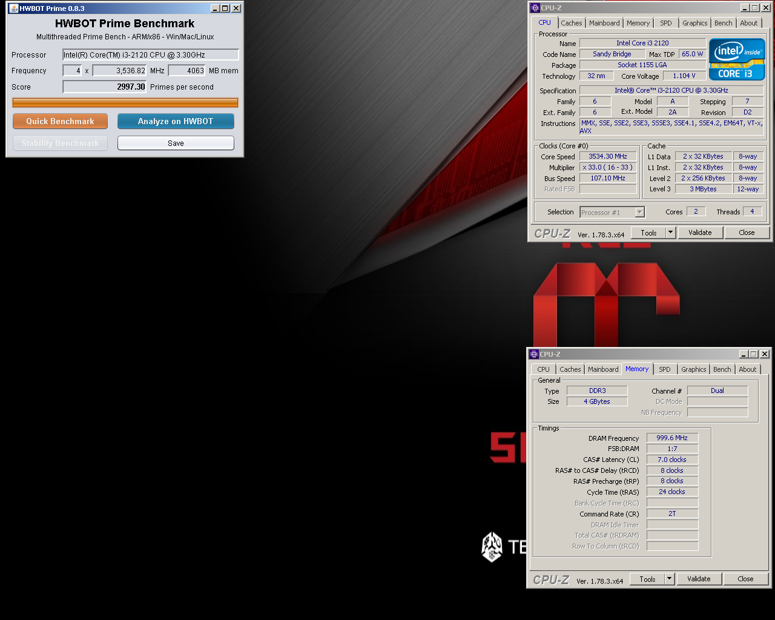
Task: Open Memory tab in upper CPU-Z window
Action: [x=638, y=23]
